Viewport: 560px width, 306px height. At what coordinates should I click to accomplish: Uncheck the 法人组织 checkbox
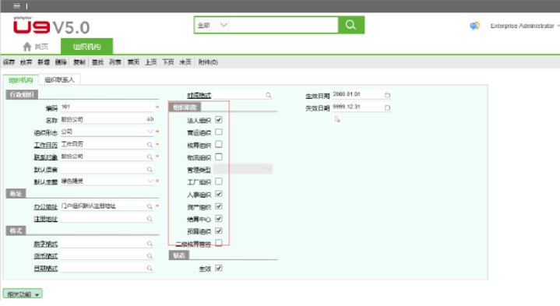tap(219, 120)
